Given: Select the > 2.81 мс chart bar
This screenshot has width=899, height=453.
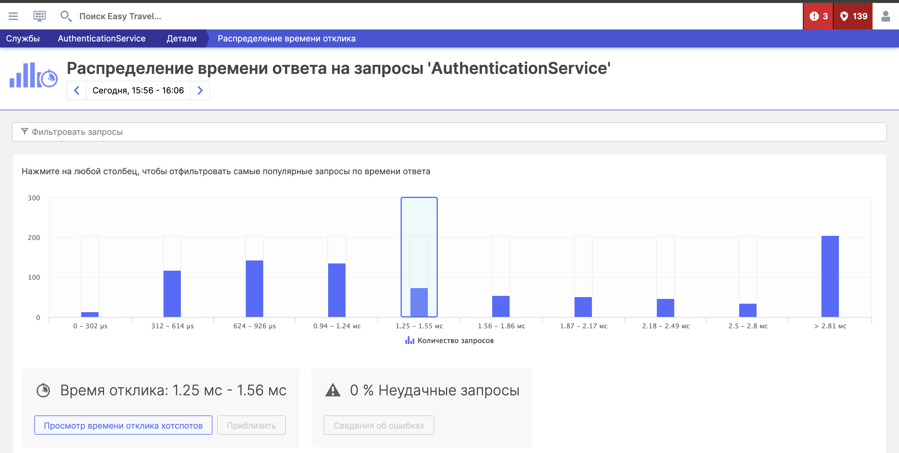Looking at the screenshot, I should pos(830,276).
